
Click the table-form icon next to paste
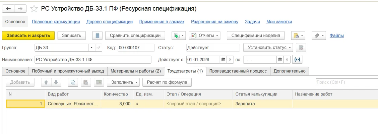pyautogui.click(x=99, y=82)
